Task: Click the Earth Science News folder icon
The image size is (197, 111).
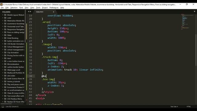Action: click(5, 79)
